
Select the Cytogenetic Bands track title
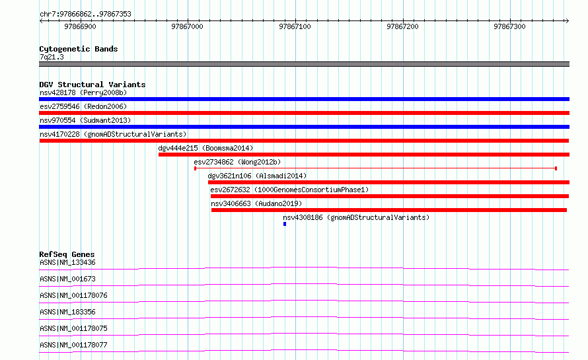point(79,49)
